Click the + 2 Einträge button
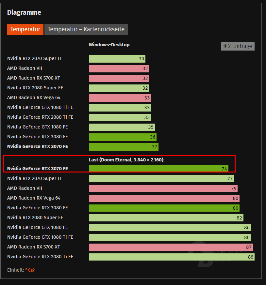 coord(238,46)
